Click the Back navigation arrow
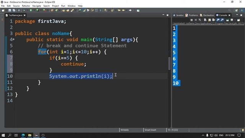Viewport: 245px width, 138px height. [x=123, y=10]
